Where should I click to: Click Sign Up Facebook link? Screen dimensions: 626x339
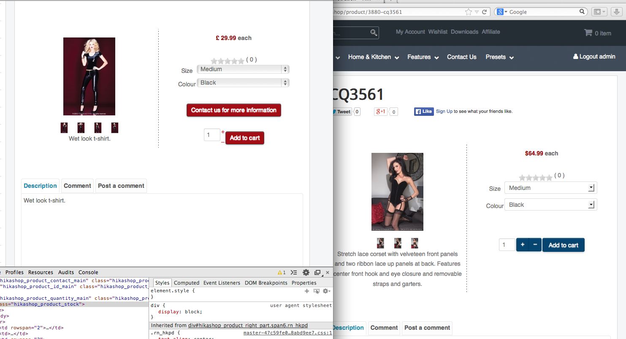(x=444, y=112)
